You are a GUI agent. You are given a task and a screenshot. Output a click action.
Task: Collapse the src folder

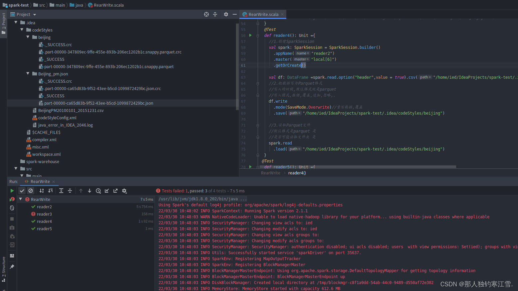(16, 168)
